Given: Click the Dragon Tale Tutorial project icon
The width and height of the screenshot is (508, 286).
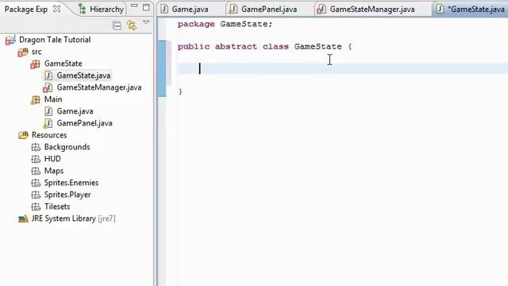Looking at the screenshot, I should (10, 40).
